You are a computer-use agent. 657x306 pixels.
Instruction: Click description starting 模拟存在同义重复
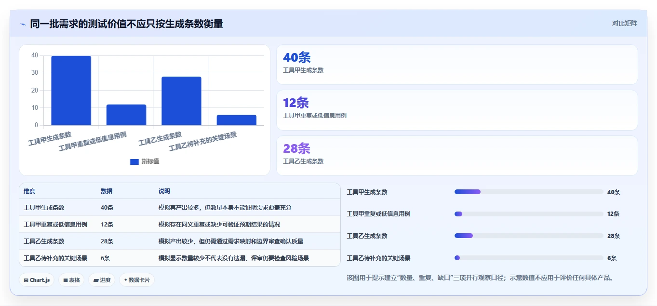point(219,225)
